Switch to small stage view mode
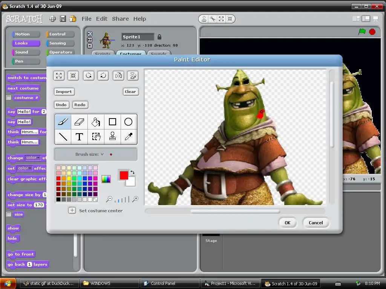Viewport: 386px width, 289px height. pos(356,19)
